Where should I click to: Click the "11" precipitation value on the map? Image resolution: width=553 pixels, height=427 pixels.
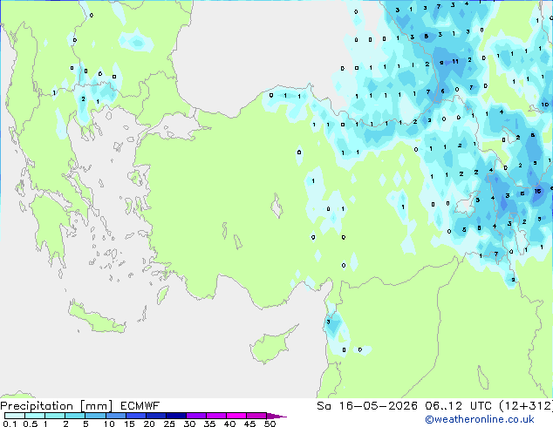point(455,62)
